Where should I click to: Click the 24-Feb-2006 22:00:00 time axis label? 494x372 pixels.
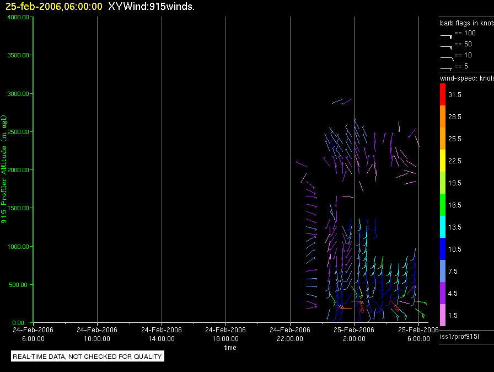pos(290,334)
